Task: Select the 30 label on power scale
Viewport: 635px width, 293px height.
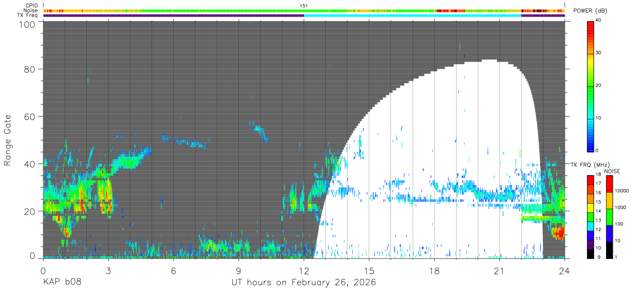Action: click(x=599, y=53)
